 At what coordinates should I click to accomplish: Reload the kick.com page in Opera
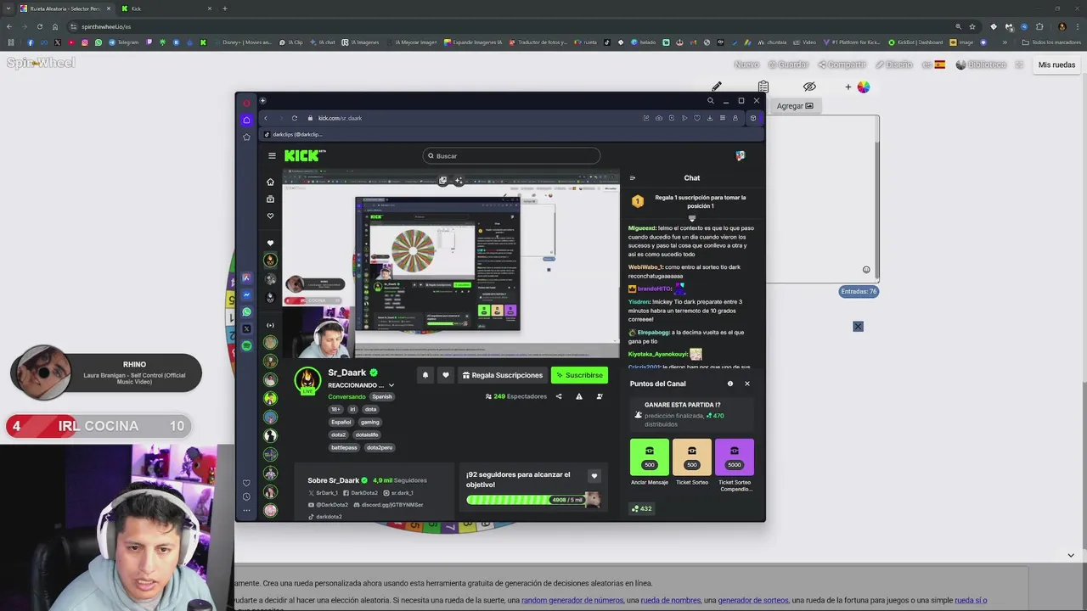click(294, 118)
